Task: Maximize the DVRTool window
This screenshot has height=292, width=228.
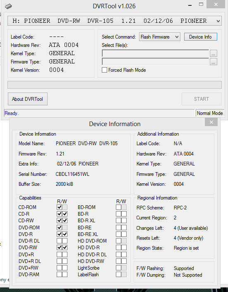Action: tap(201, 5)
